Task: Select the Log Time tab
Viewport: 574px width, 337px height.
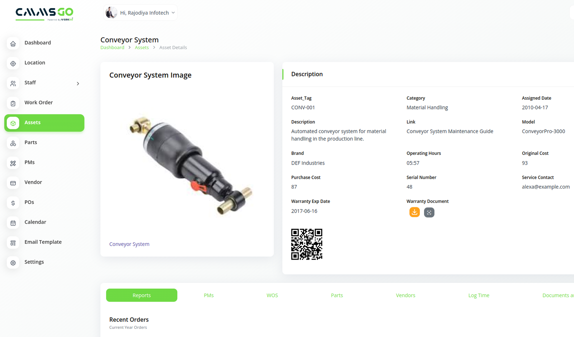Action: [479, 295]
